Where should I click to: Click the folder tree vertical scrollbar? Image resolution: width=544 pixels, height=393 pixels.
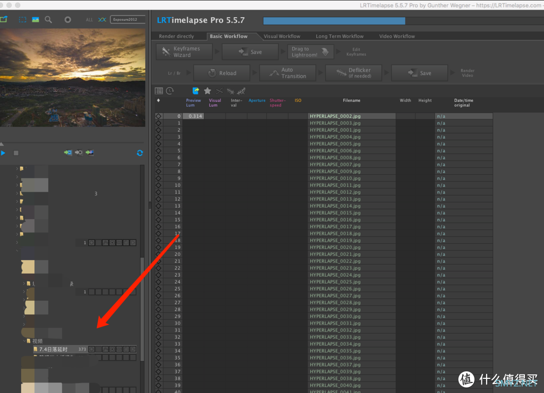click(x=142, y=309)
